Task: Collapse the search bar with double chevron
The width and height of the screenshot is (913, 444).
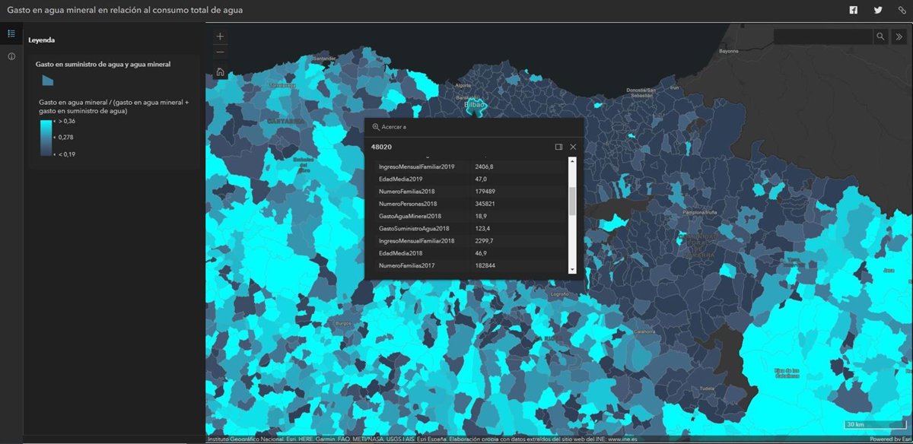Action: coord(899,36)
